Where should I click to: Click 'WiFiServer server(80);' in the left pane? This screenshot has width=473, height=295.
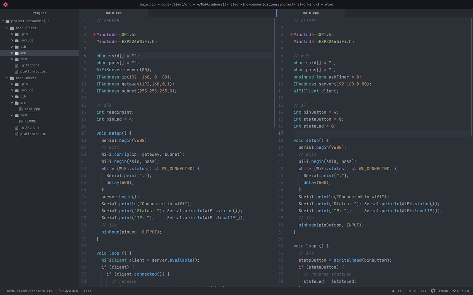tap(124, 70)
